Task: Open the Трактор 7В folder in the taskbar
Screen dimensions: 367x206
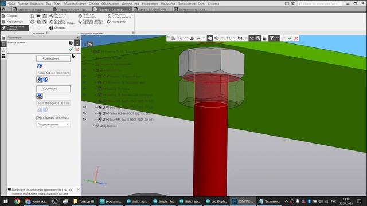Action: (x=84, y=201)
